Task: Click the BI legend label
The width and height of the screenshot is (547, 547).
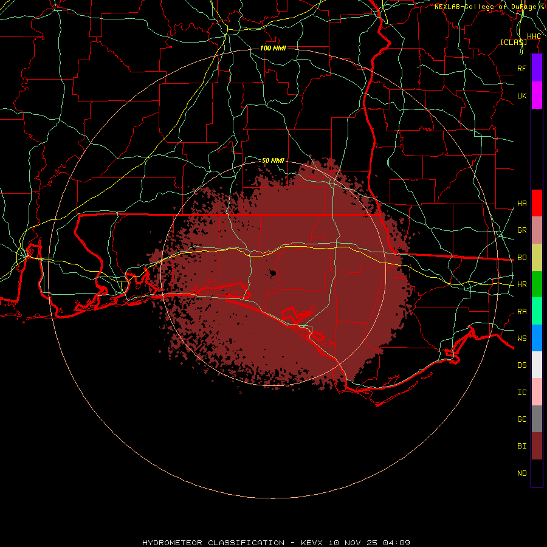Action: click(x=522, y=446)
